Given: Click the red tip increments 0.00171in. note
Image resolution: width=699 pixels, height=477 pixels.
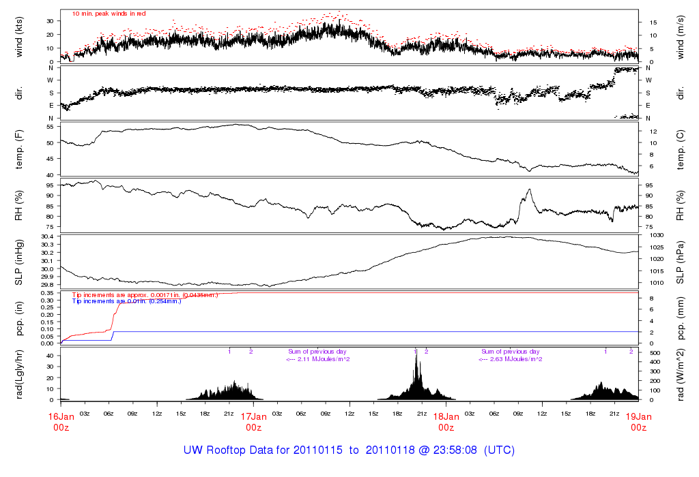Looking at the screenshot, I should [145, 294].
